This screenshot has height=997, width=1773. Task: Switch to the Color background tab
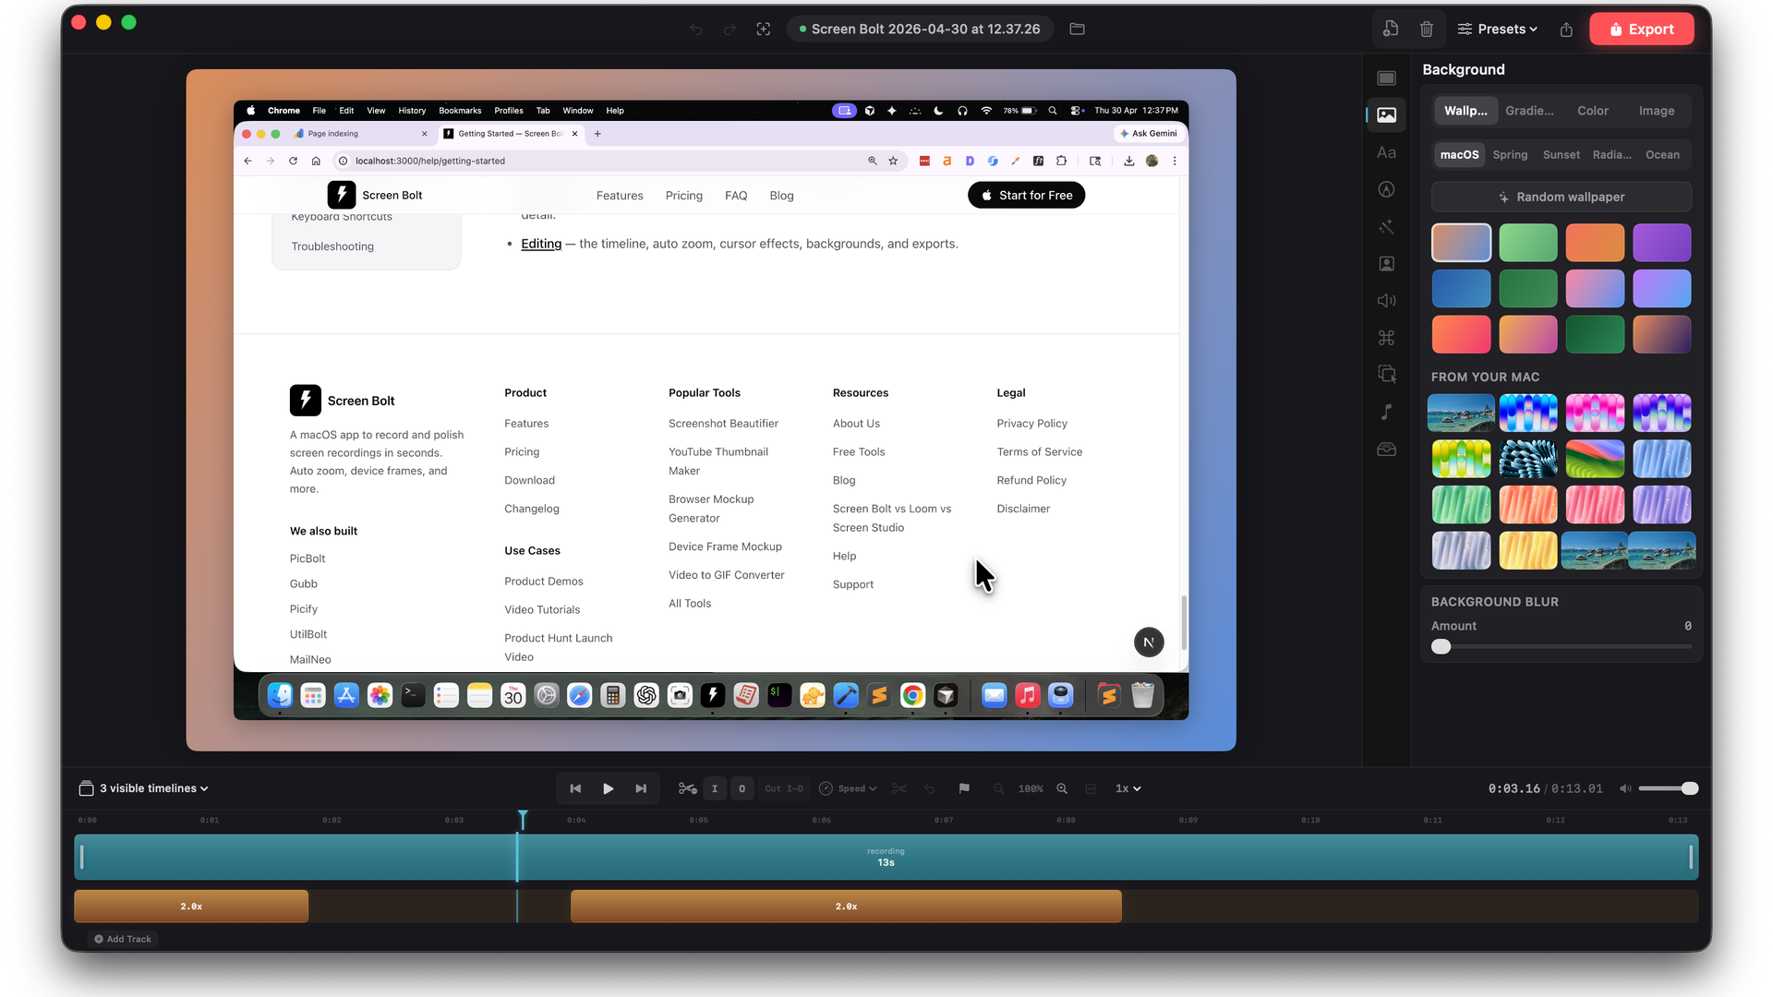click(x=1593, y=111)
